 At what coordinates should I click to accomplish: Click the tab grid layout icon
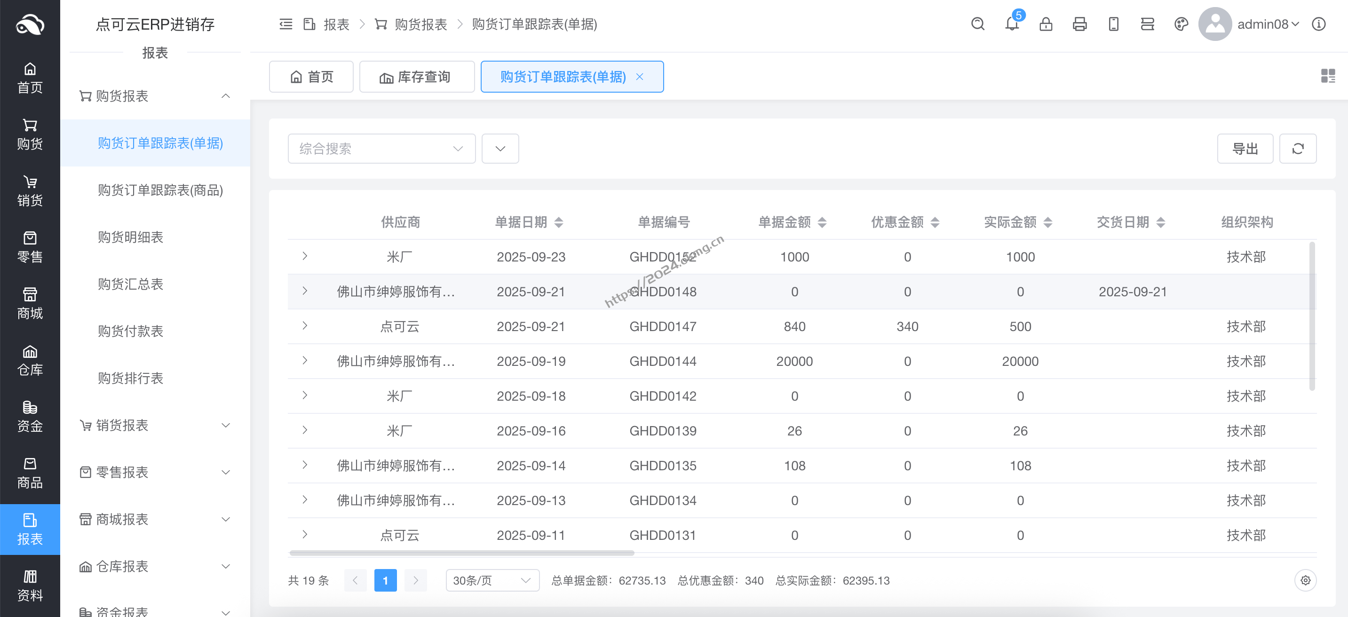(1328, 76)
